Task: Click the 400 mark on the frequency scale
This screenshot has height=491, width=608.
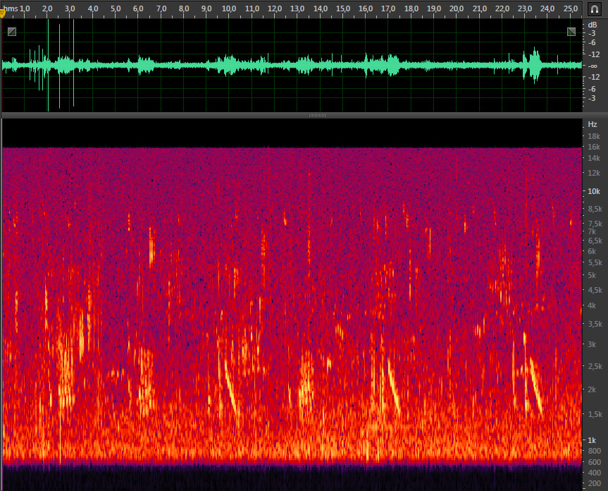Action: point(595,473)
